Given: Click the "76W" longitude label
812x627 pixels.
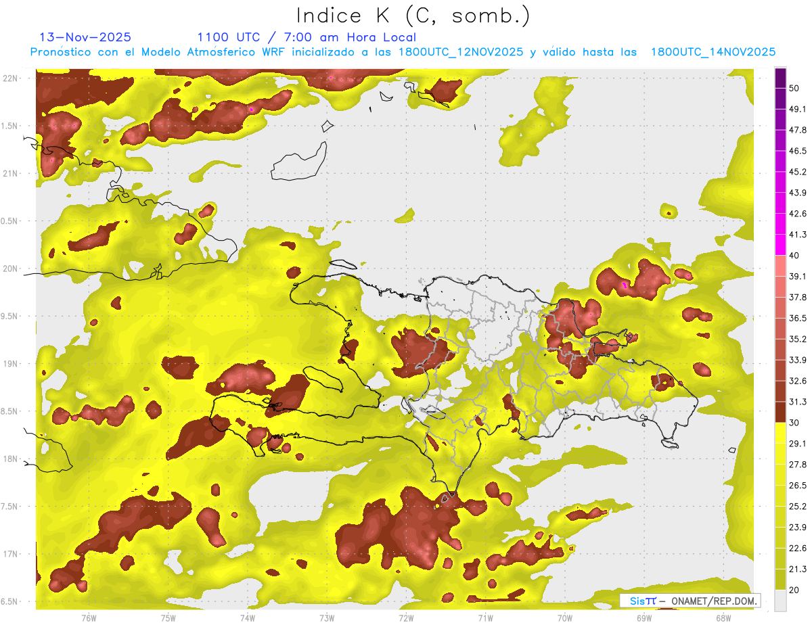Looking at the screenshot, I should (89, 618).
